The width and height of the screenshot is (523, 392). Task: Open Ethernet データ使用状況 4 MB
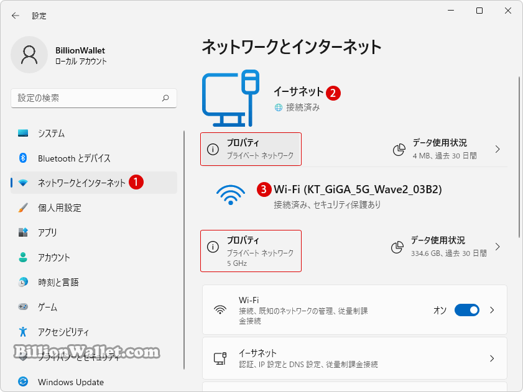(x=447, y=149)
